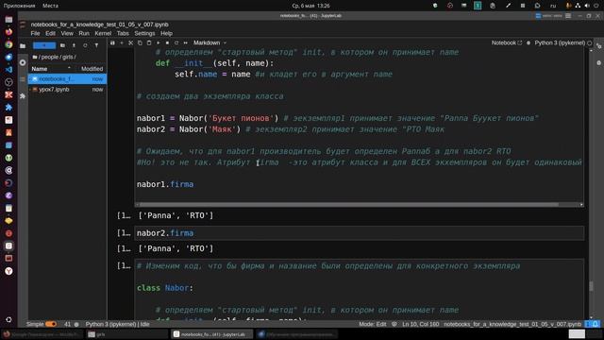Viewport: 604px width, 340px height.
Task: Open the Help menu
Action: tap(166, 34)
